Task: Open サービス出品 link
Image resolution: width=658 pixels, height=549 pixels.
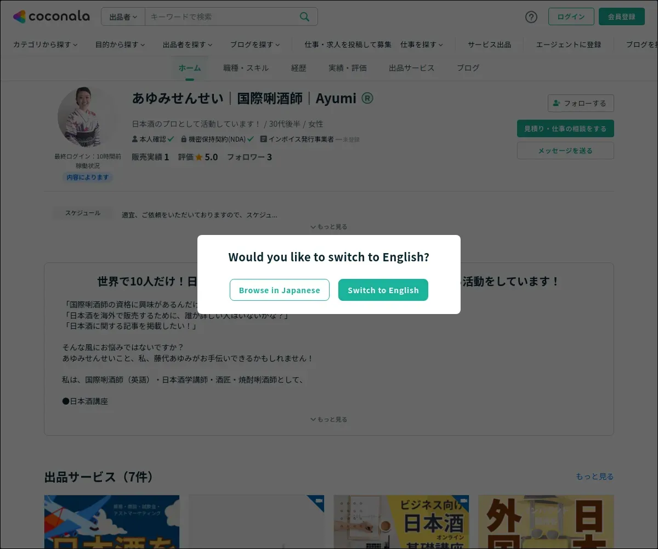Action: click(489, 44)
